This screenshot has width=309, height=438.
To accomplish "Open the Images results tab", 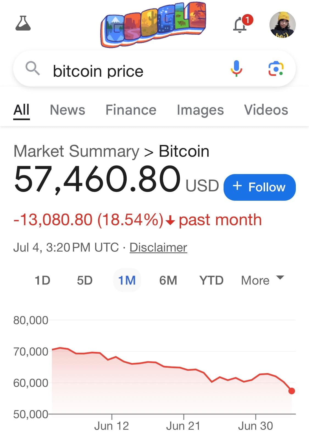I will [200, 110].
